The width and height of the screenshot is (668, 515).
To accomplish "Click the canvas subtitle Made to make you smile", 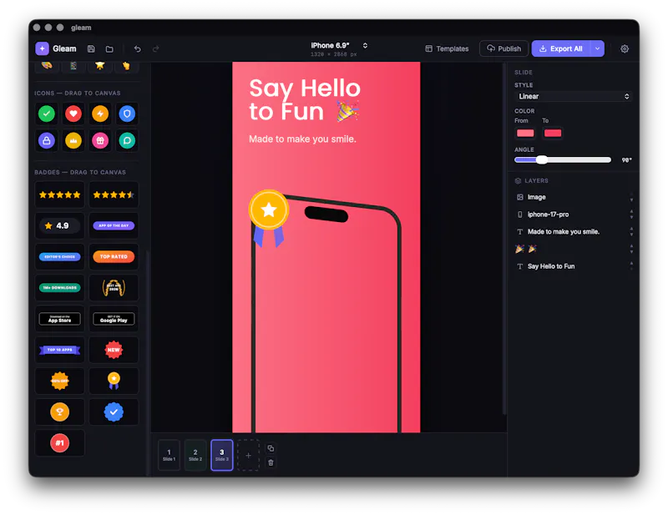I will [x=302, y=139].
